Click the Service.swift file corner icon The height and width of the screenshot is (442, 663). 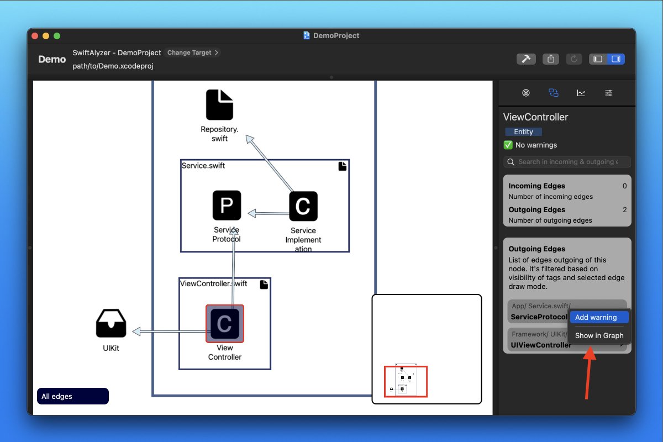pyautogui.click(x=343, y=166)
